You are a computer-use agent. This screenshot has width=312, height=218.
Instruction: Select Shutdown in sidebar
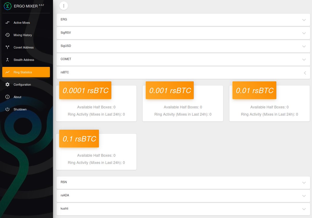click(26, 109)
